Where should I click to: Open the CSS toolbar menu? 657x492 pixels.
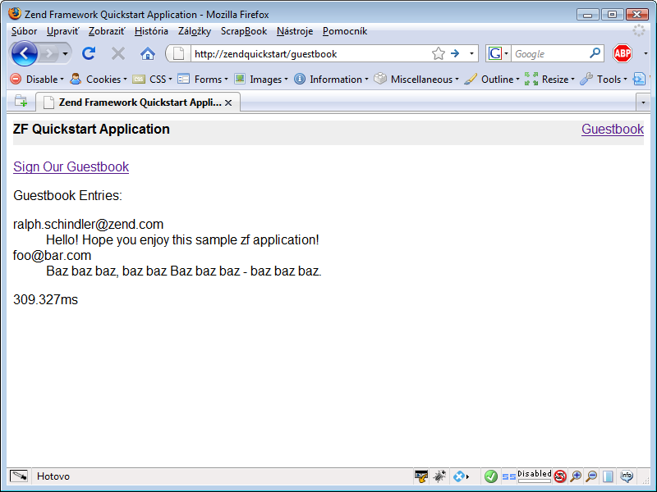pyautogui.click(x=153, y=79)
